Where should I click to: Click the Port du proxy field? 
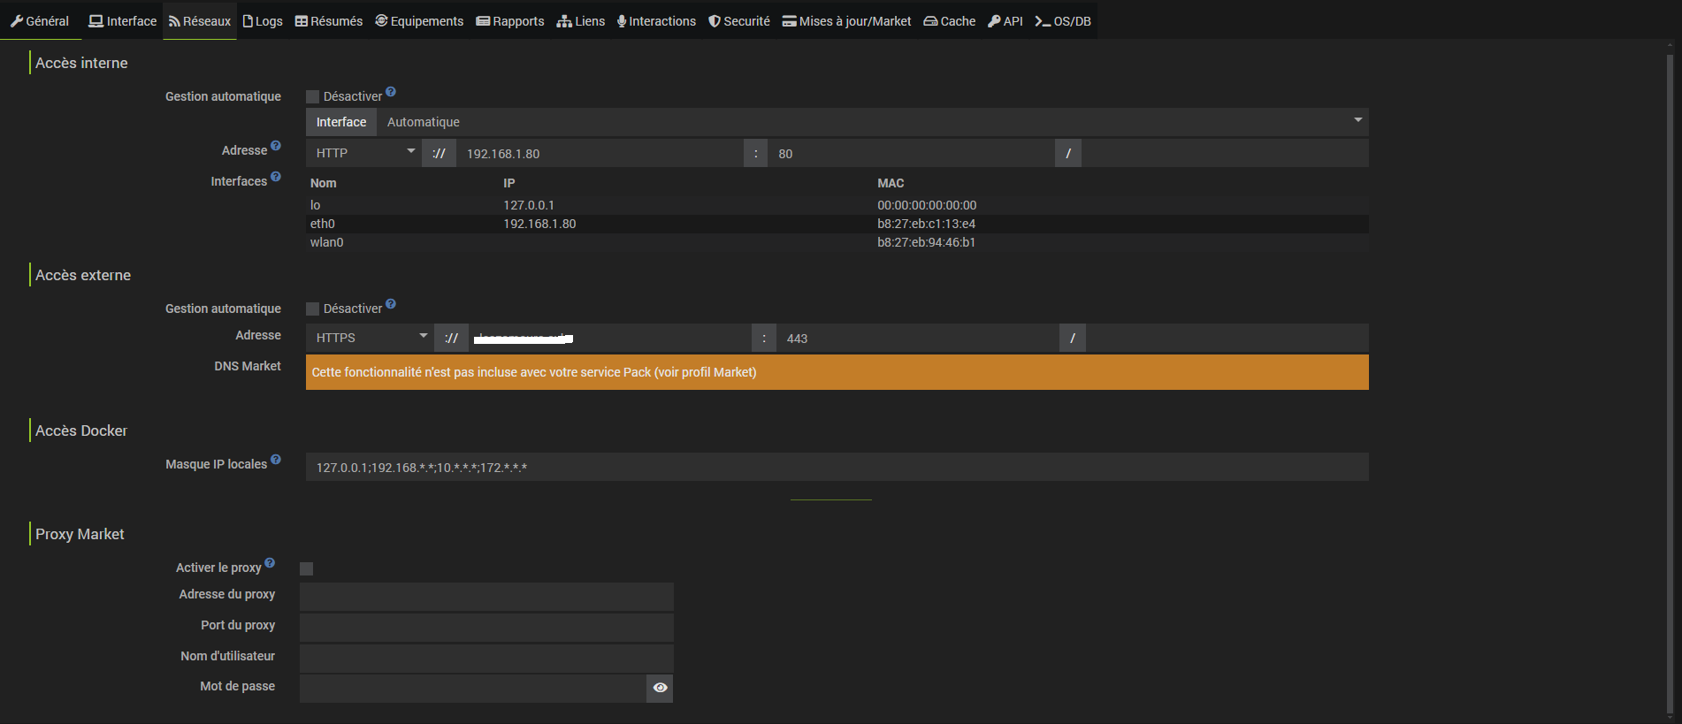click(x=486, y=628)
